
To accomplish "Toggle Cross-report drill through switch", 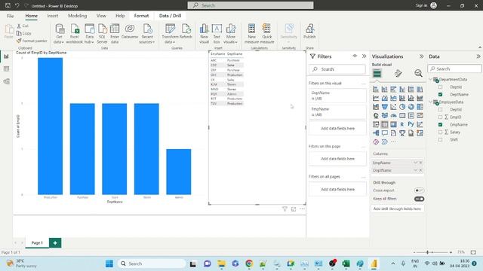I will tap(419, 190).
